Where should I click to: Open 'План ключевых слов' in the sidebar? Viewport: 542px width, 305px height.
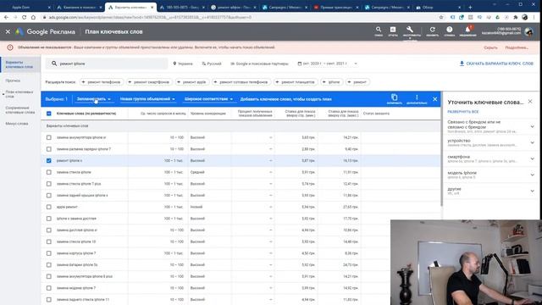coord(19,94)
